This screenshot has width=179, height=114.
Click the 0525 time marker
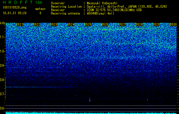pos(88,25)
